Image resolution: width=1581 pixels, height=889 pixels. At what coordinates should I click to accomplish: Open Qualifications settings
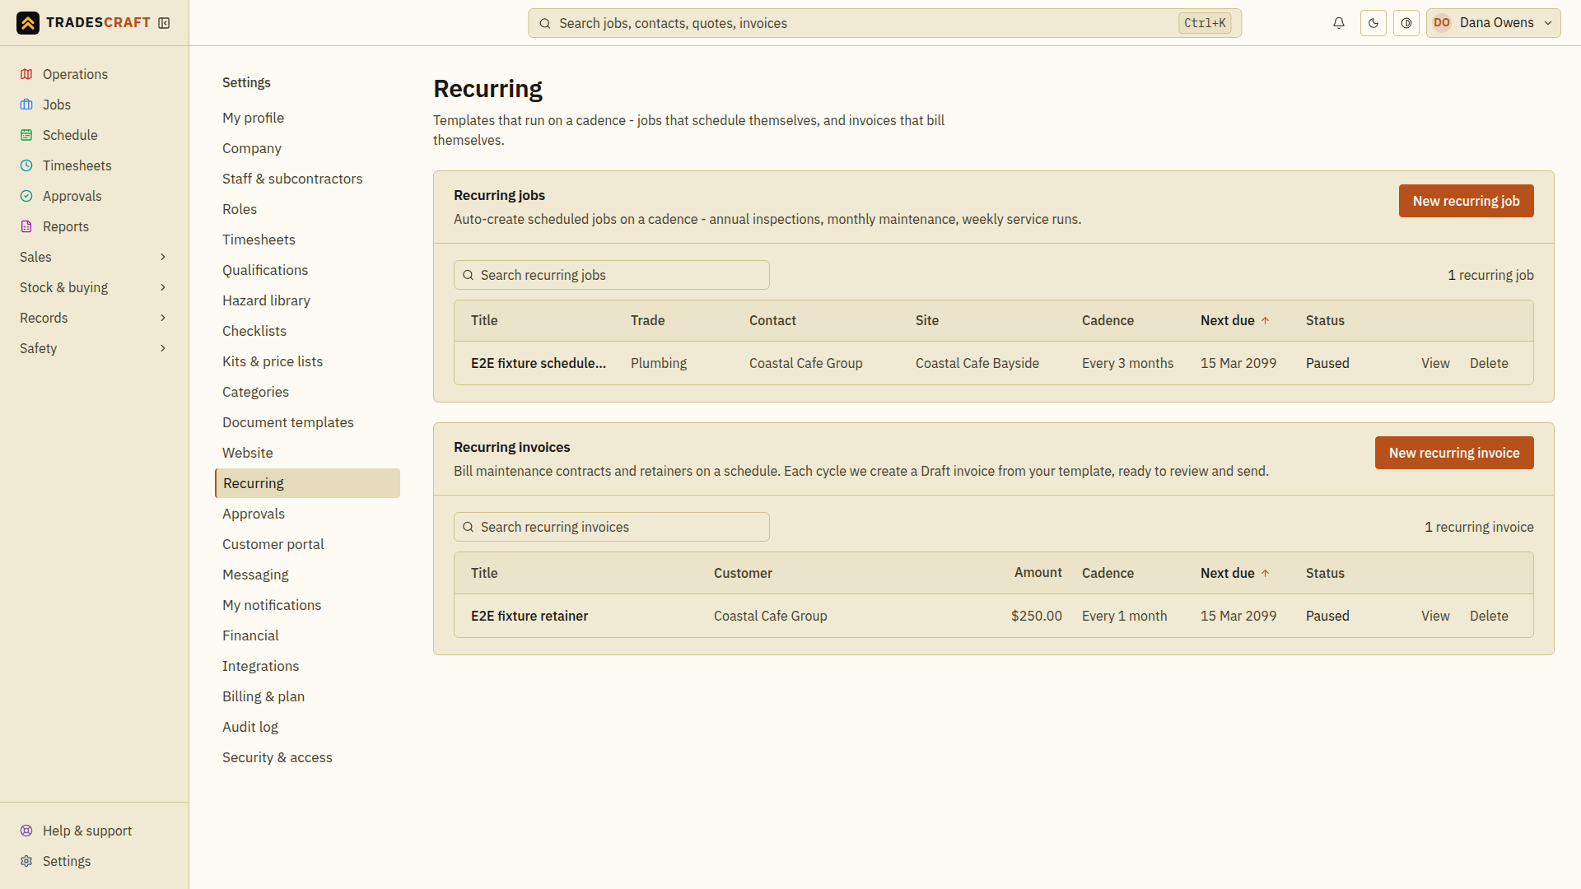[307, 270]
